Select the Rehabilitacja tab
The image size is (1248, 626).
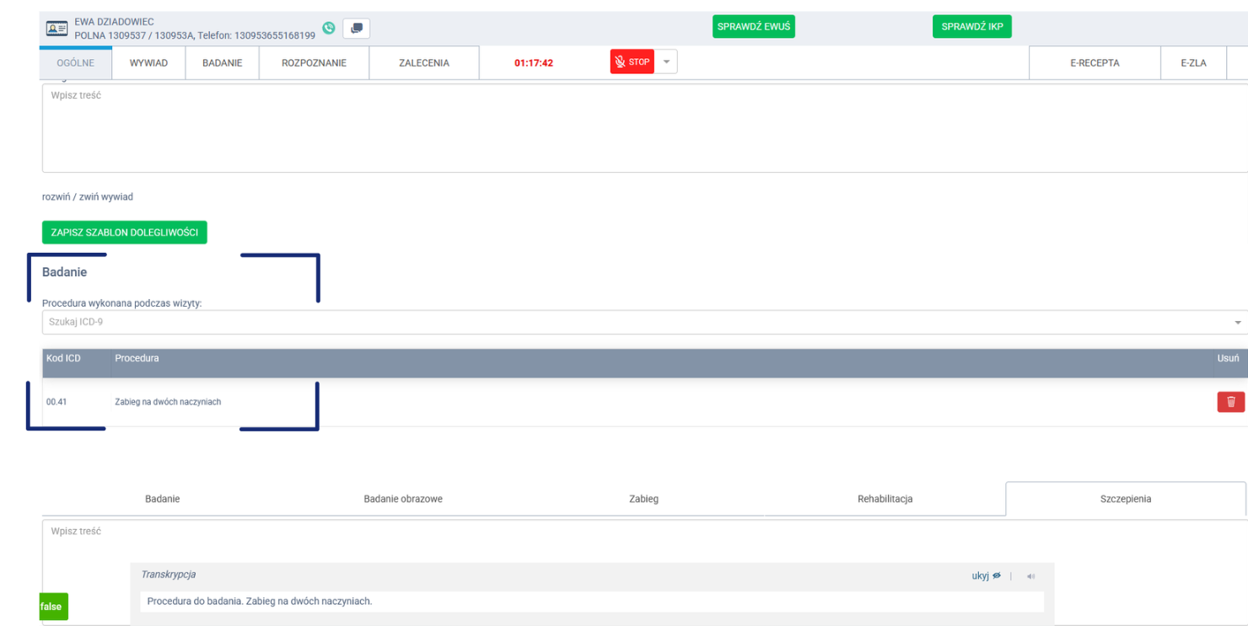(x=885, y=499)
